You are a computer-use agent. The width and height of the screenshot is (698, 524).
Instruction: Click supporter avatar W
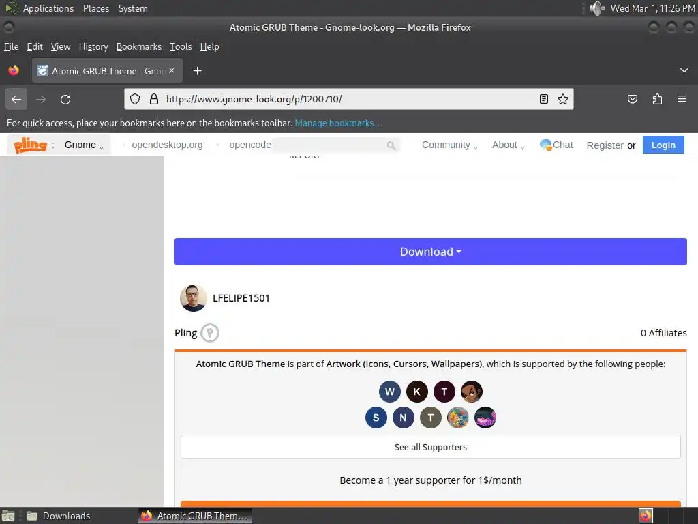tap(389, 392)
